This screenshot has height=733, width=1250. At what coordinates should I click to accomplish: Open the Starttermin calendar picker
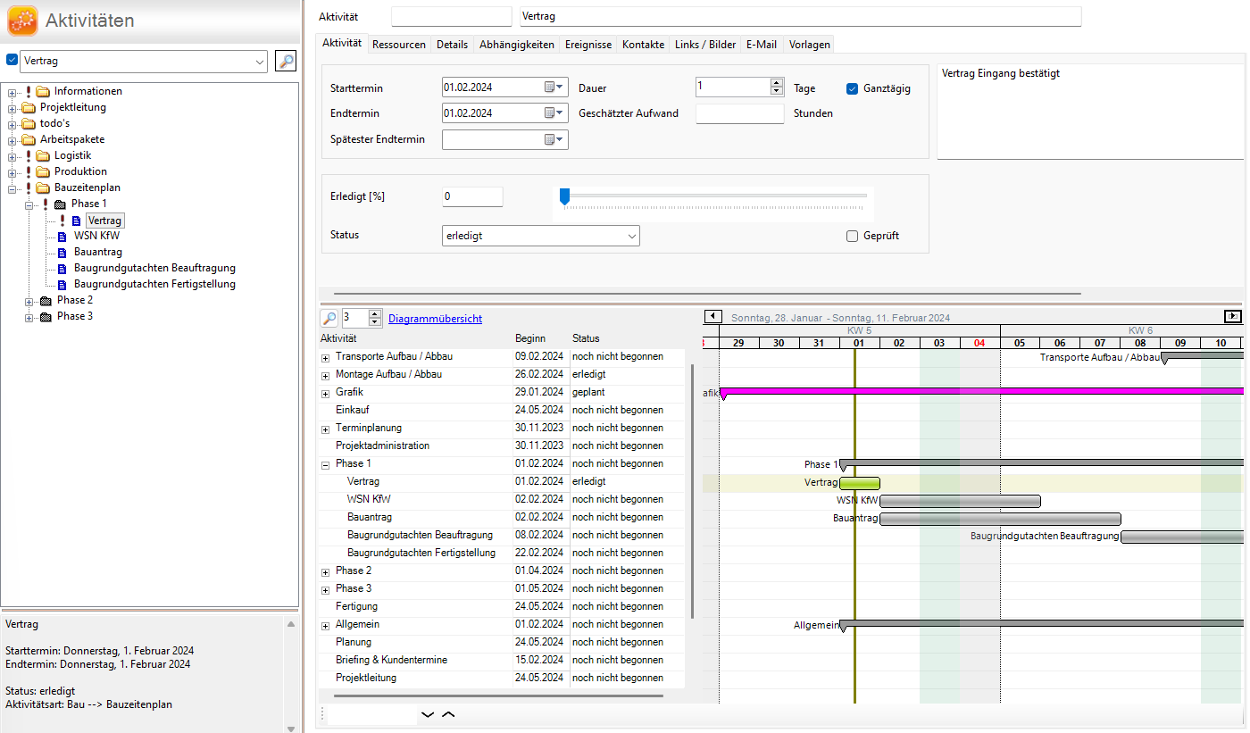554,87
